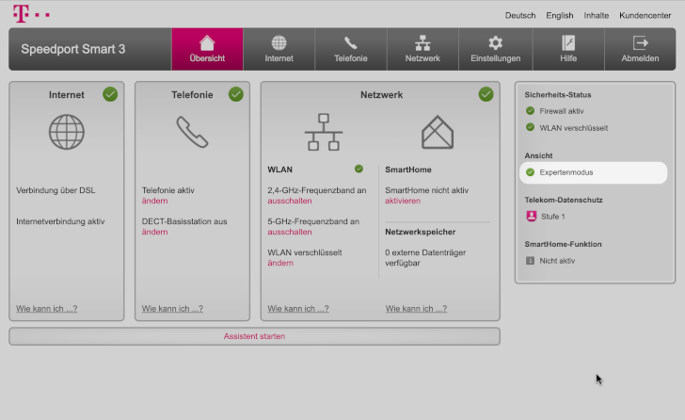Open the Übersicht home tab
Image resolution: width=685 pixels, height=420 pixels.
point(207,49)
